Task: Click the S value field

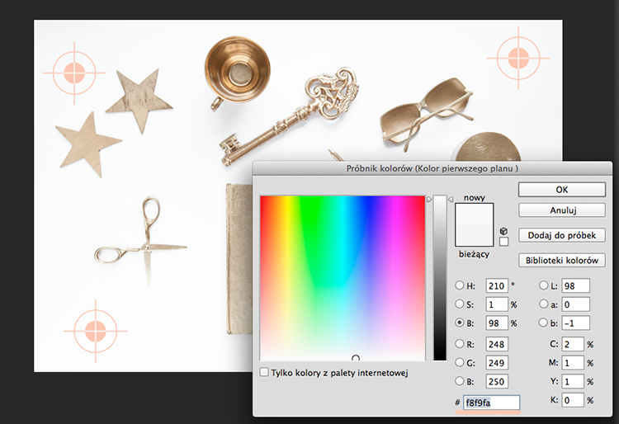Action: click(497, 304)
